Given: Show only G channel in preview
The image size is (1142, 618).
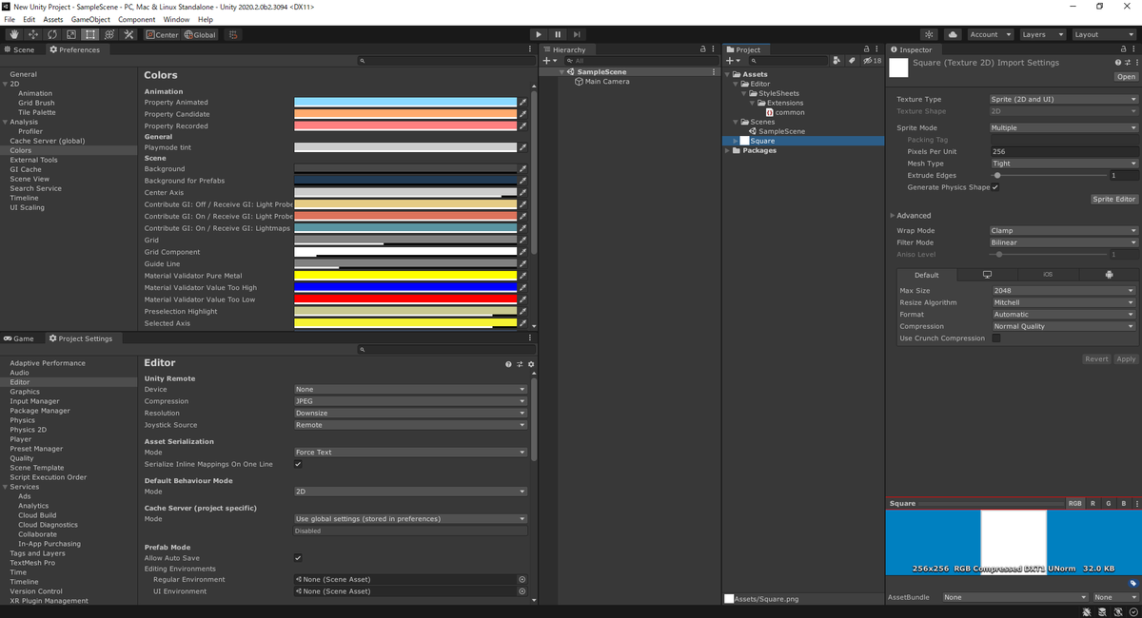Looking at the screenshot, I should (x=1108, y=503).
